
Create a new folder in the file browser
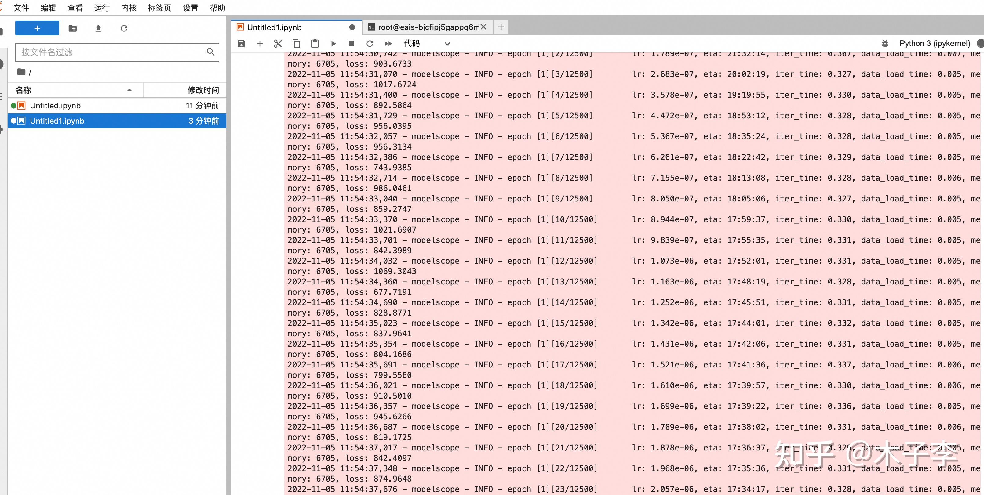73,28
